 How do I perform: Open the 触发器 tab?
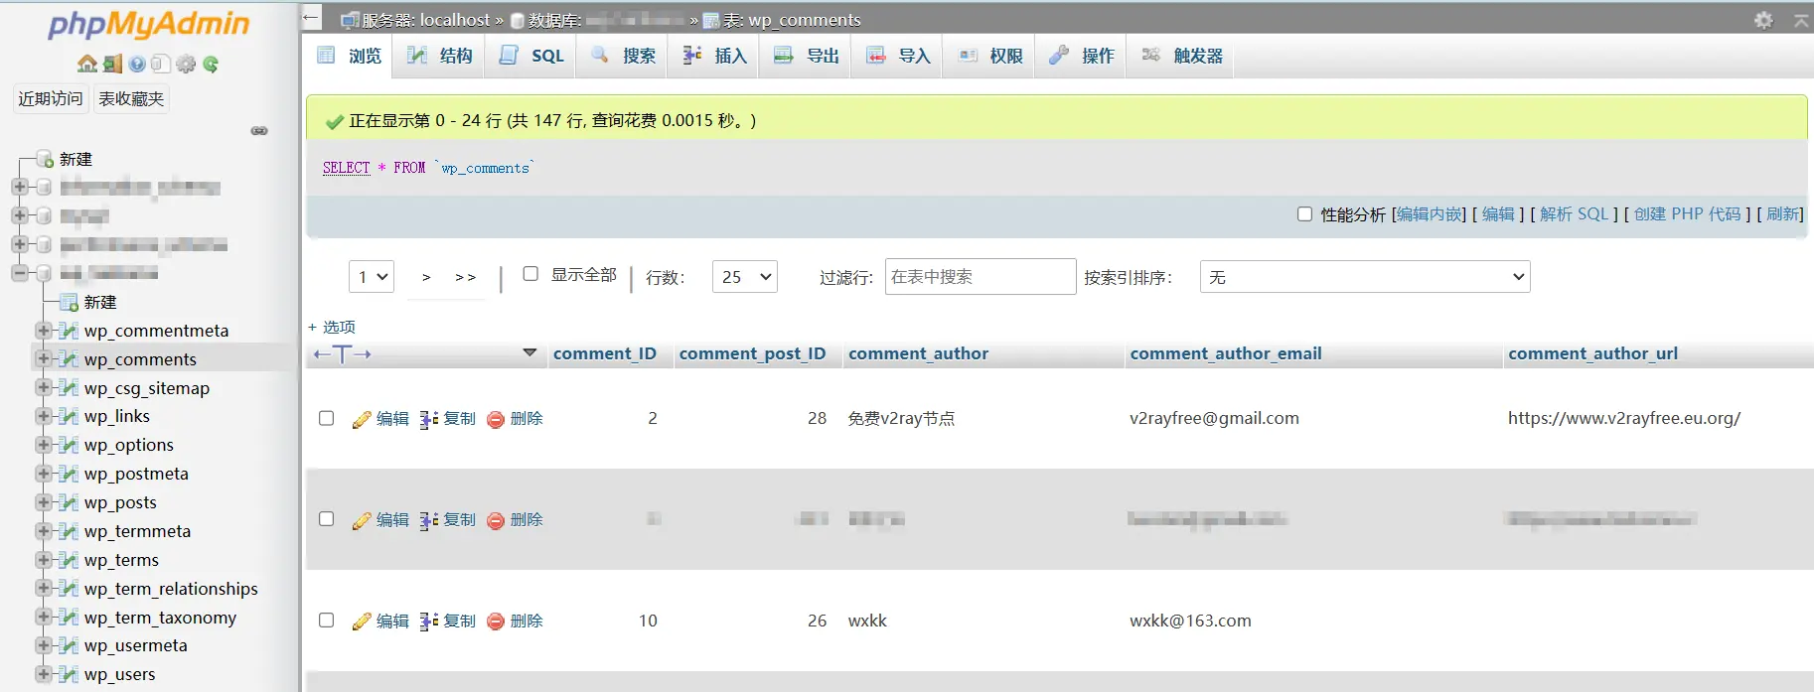1181,56
